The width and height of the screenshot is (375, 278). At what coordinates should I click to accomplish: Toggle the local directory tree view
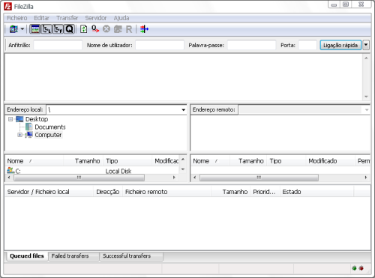(46, 29)
